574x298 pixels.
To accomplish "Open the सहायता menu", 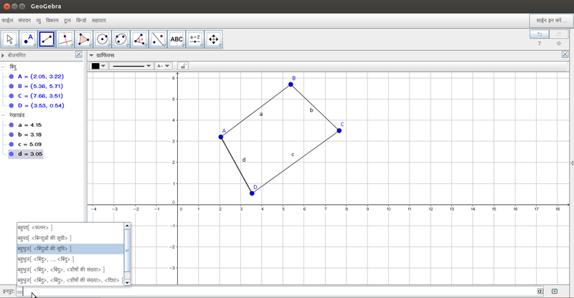I will [99, 21].
